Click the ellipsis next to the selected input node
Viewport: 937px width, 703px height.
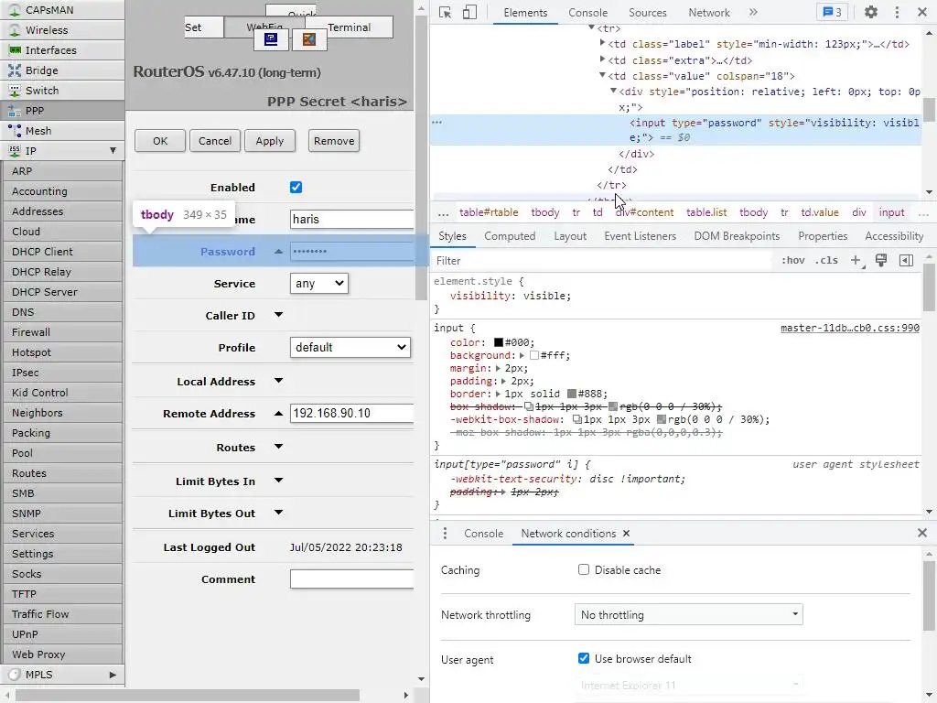coord(436,122)
